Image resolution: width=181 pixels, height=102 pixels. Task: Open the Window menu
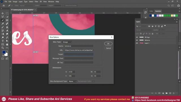[x=51, y=2]
